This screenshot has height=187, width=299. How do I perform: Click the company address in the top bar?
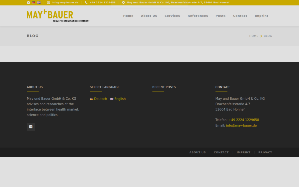coord(178,2)
